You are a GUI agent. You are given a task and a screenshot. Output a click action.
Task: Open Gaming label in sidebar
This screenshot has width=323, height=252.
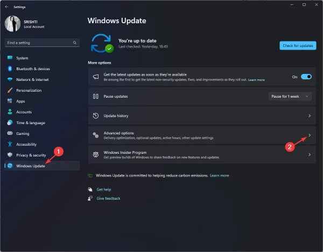click(x=23, y=134)
